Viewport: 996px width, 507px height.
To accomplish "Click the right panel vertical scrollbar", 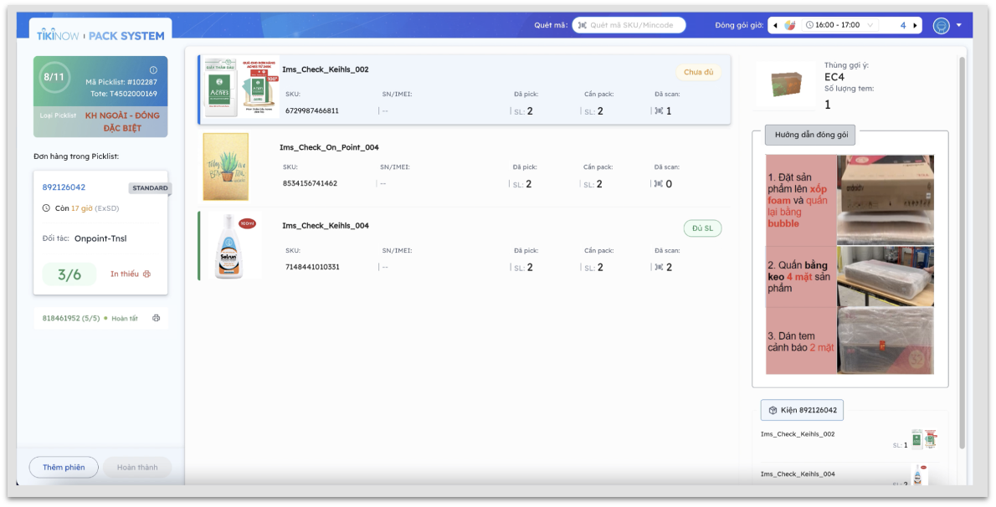I will tap(962, 251).
